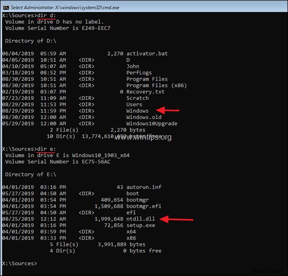Viewport: 288px width, 276px height.
Task: Click the 'Program Files (x86)' entry
Action: click(156, 85)
